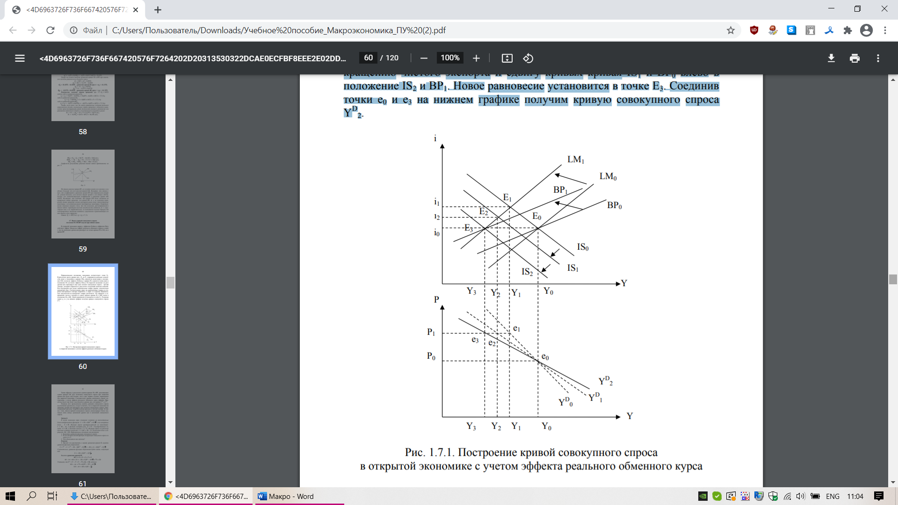
Task: Click the address bar file URL
Action: (279, 30)
